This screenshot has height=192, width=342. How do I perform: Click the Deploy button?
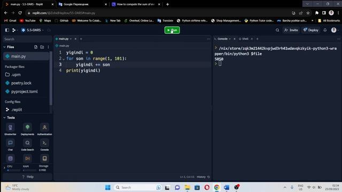(311, 30)
